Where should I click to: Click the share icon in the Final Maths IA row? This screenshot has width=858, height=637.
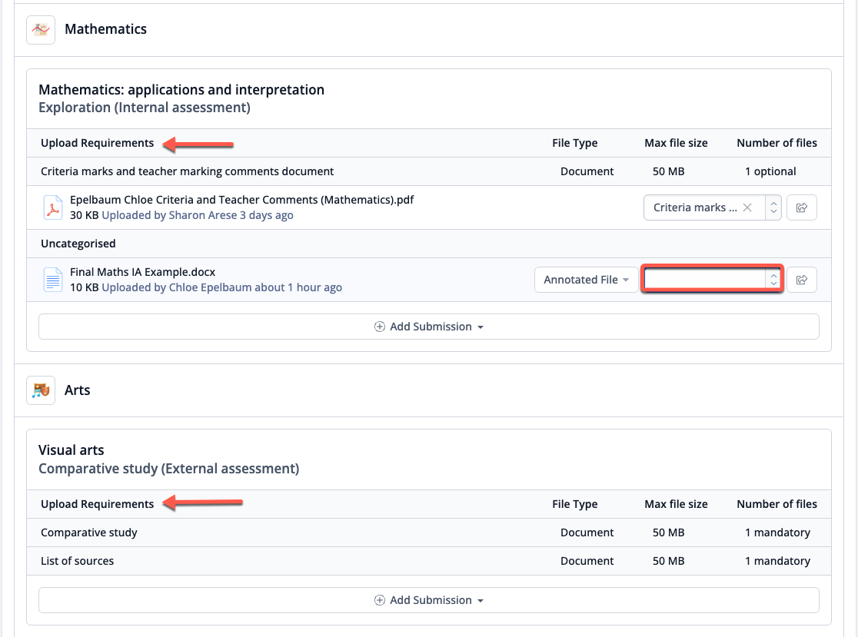pyautogui.click(x=801, y=280)
